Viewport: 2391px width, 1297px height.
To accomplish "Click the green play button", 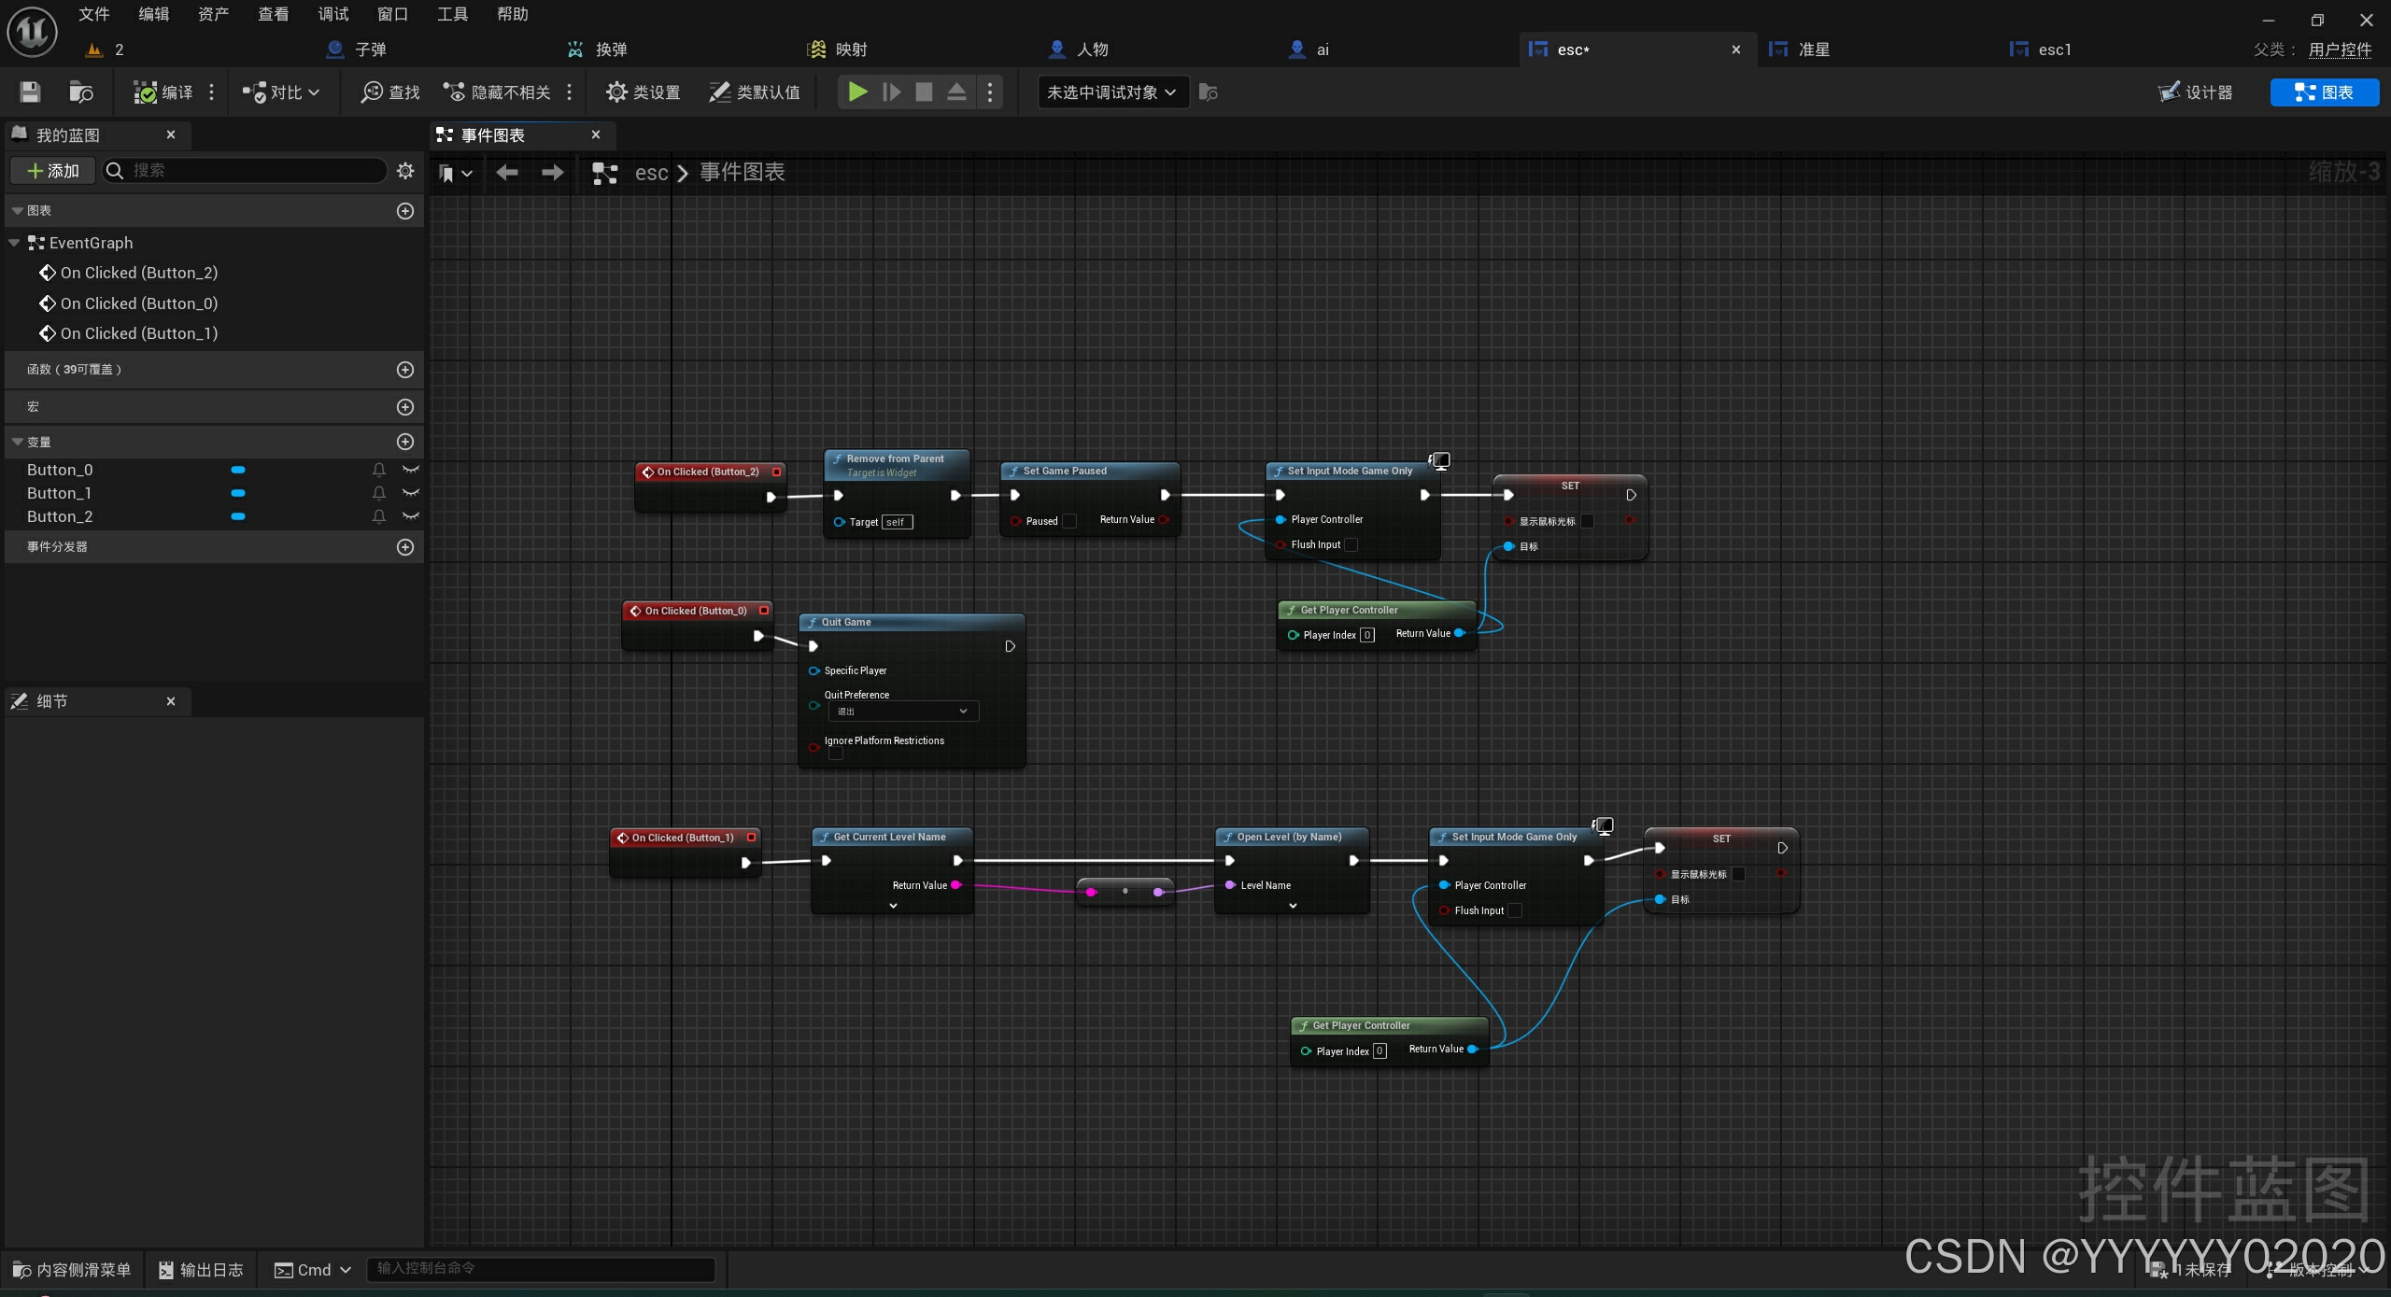I will pos(857,92).
